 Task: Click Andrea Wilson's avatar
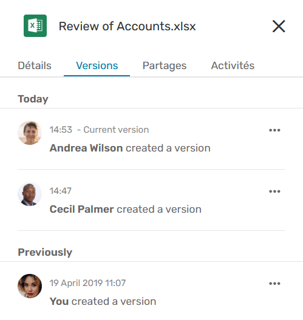tap(30, 133)
